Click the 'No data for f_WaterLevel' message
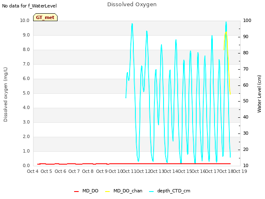This screenshot has width=265, height=199. (29, 6)
